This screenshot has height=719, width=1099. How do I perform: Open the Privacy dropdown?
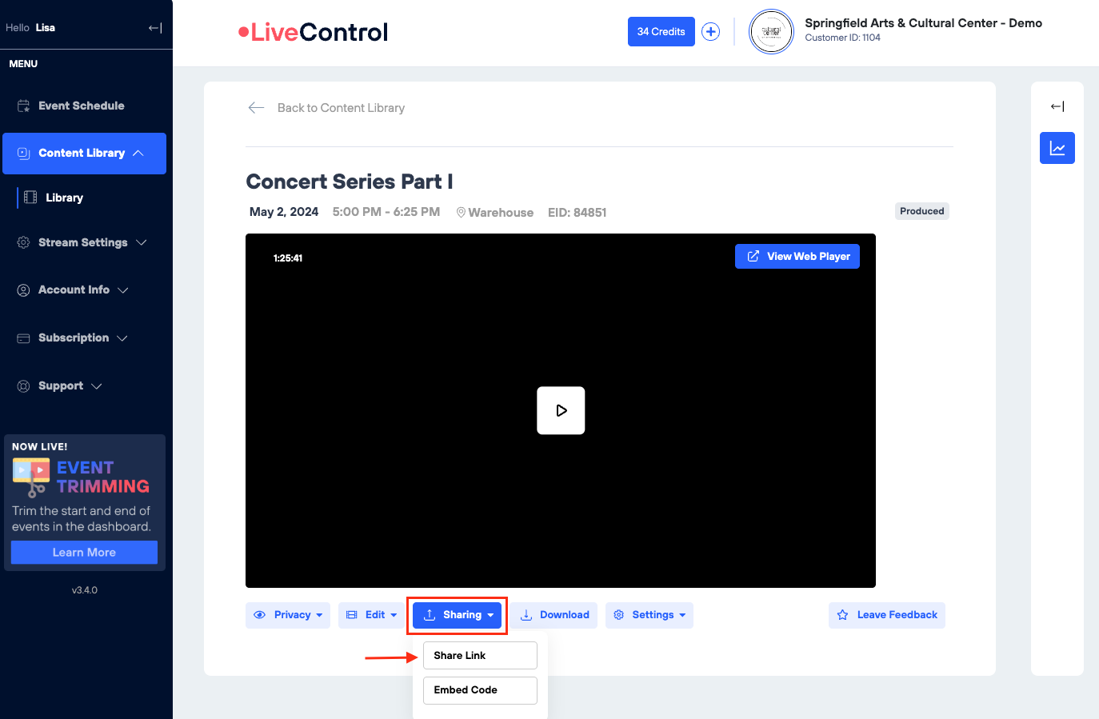point(288,615)
